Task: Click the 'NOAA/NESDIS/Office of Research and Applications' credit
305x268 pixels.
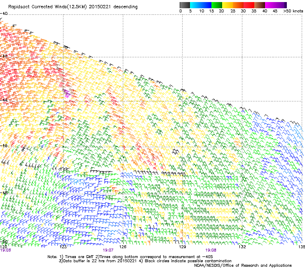Action: click(243, 266)
